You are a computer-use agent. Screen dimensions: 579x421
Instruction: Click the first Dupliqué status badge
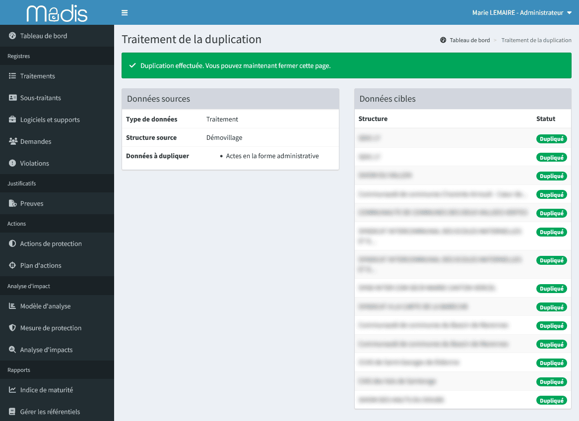551,139
